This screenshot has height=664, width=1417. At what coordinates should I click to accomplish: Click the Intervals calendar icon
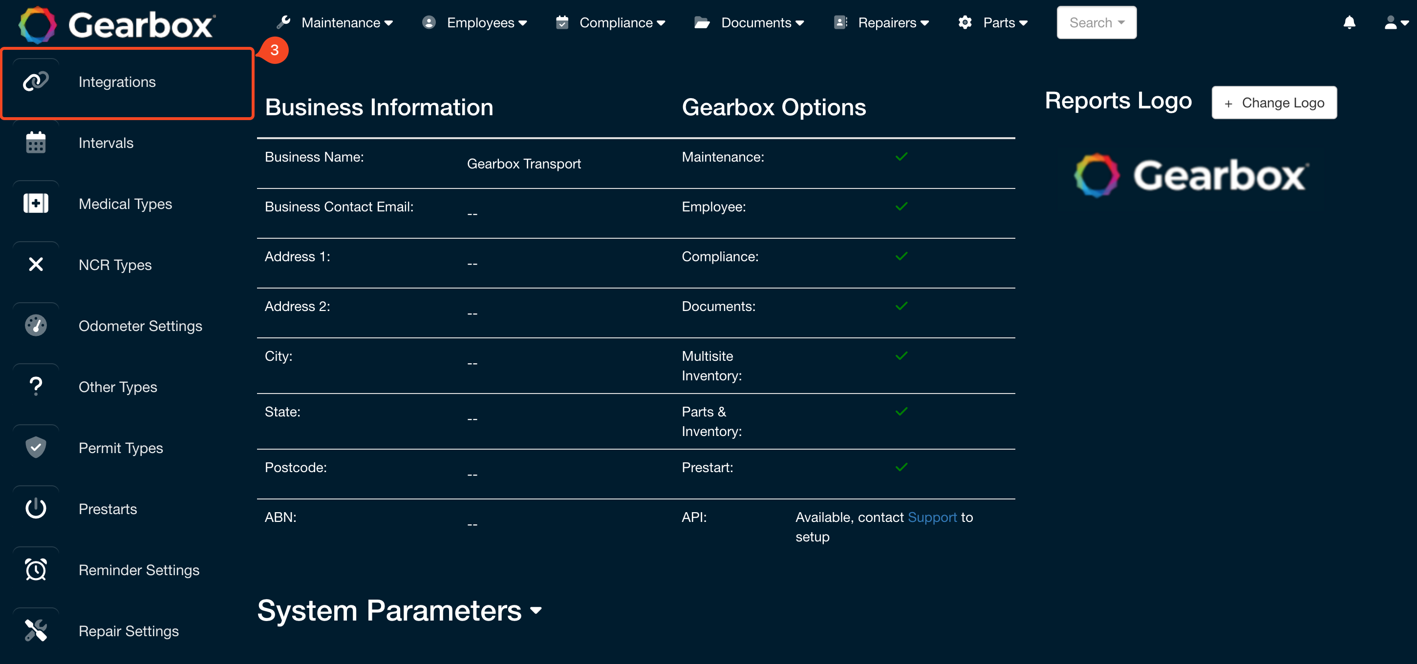pyautogui.click(x=36, y=143)
